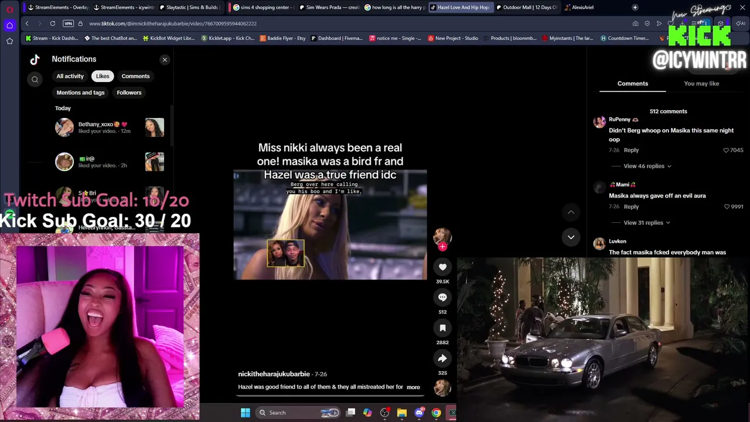Screen dimensions: 750x422
Task: Show All activity notifications
Action: tap(70, 76)
